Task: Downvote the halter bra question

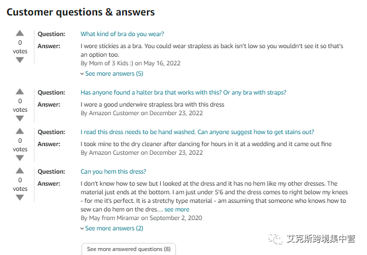Action: pyautogui.click(x=20, y=118)
